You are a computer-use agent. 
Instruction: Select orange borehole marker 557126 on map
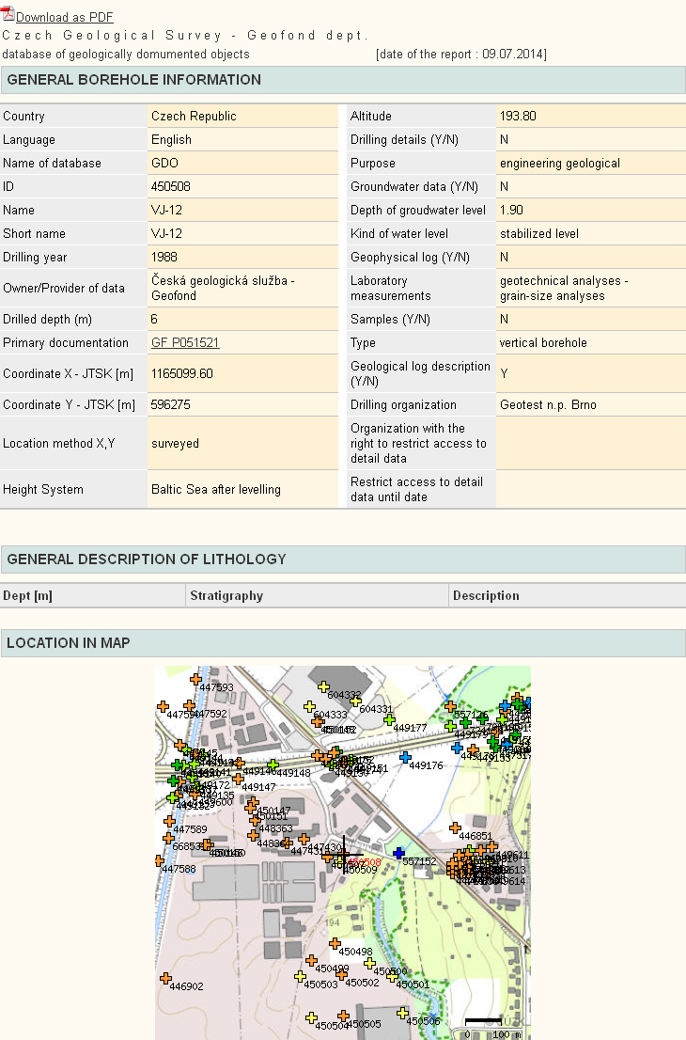coord(451,706)
